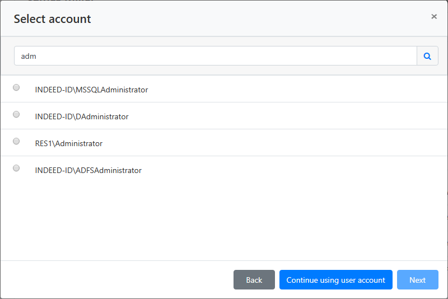This screenshot has width=448, height=299.
Task: Choose the INDEED-ID\DAdministrator radio button
Action: coord(16,114)
